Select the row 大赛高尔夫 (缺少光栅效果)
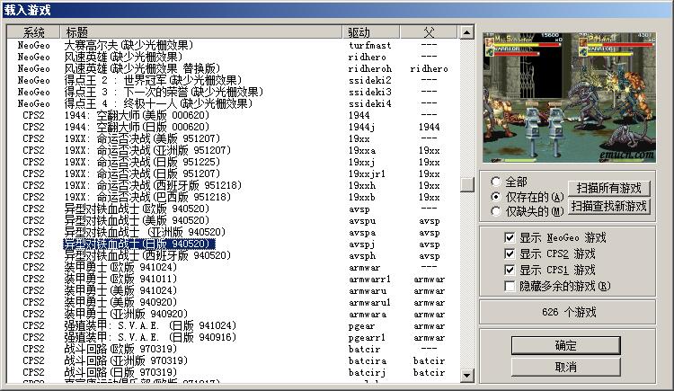 232,45
